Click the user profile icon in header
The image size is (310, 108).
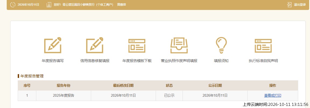[49, 5]
